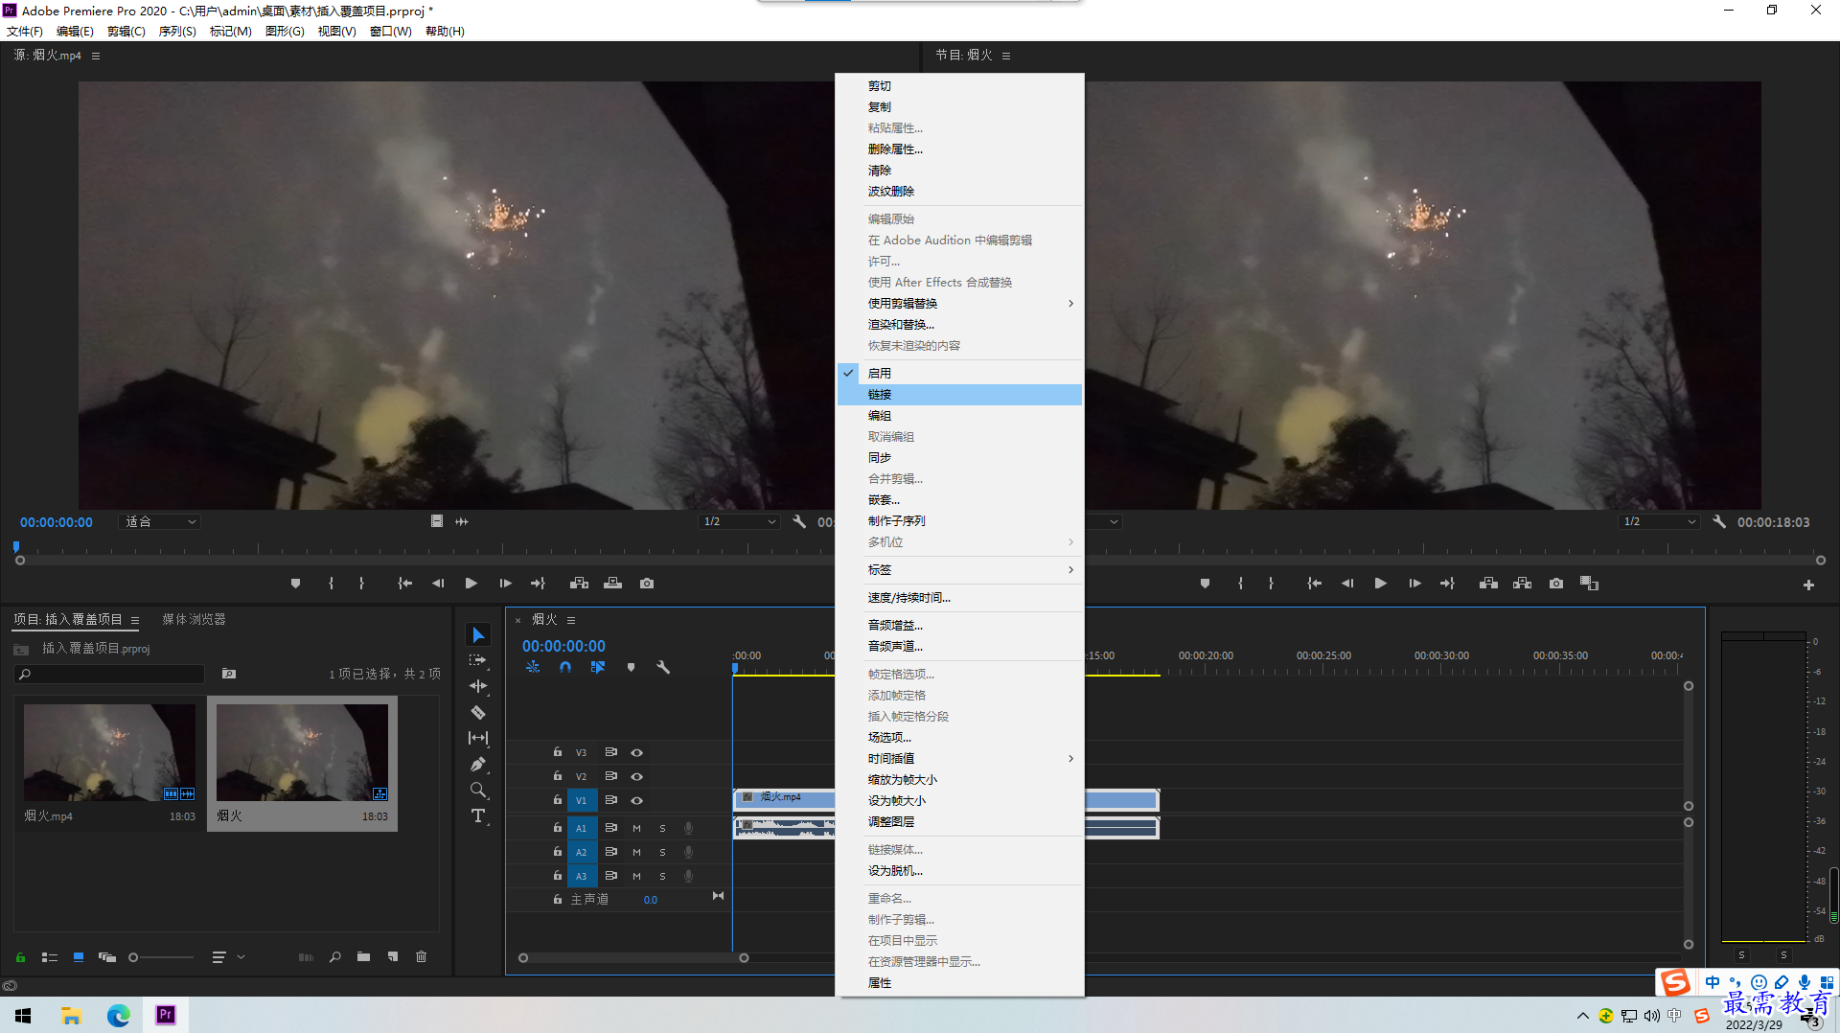Select the Pen tool
Viewport: 1840px width, 1033px height.
pos(478,764)
